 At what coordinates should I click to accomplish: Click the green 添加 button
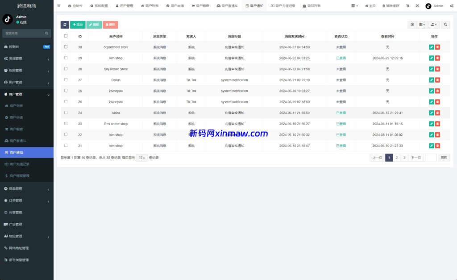[77, 25]
